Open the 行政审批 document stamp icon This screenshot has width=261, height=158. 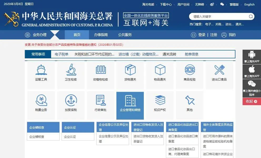tap(101, 100)
